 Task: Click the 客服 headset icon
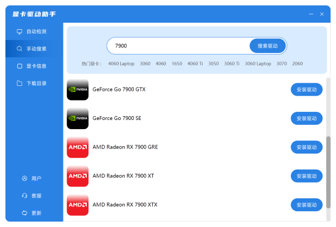pyautogui.click(x=24, y=196)
